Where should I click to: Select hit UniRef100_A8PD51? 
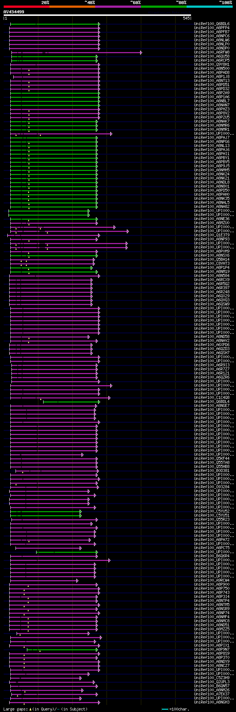click(x=212, y=85)
